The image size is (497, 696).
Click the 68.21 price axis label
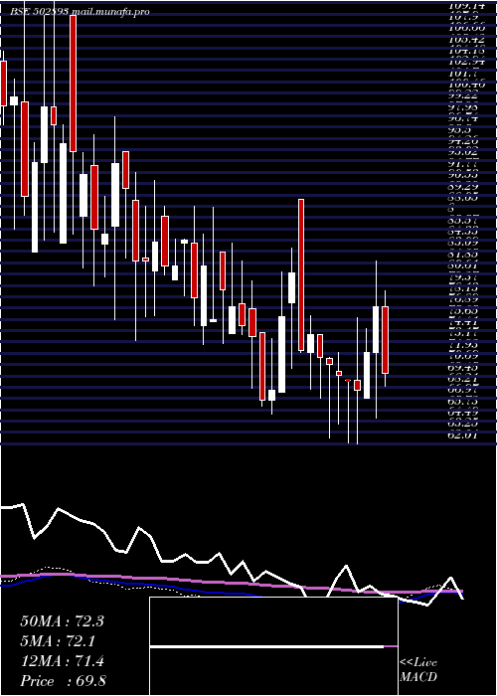463,379
